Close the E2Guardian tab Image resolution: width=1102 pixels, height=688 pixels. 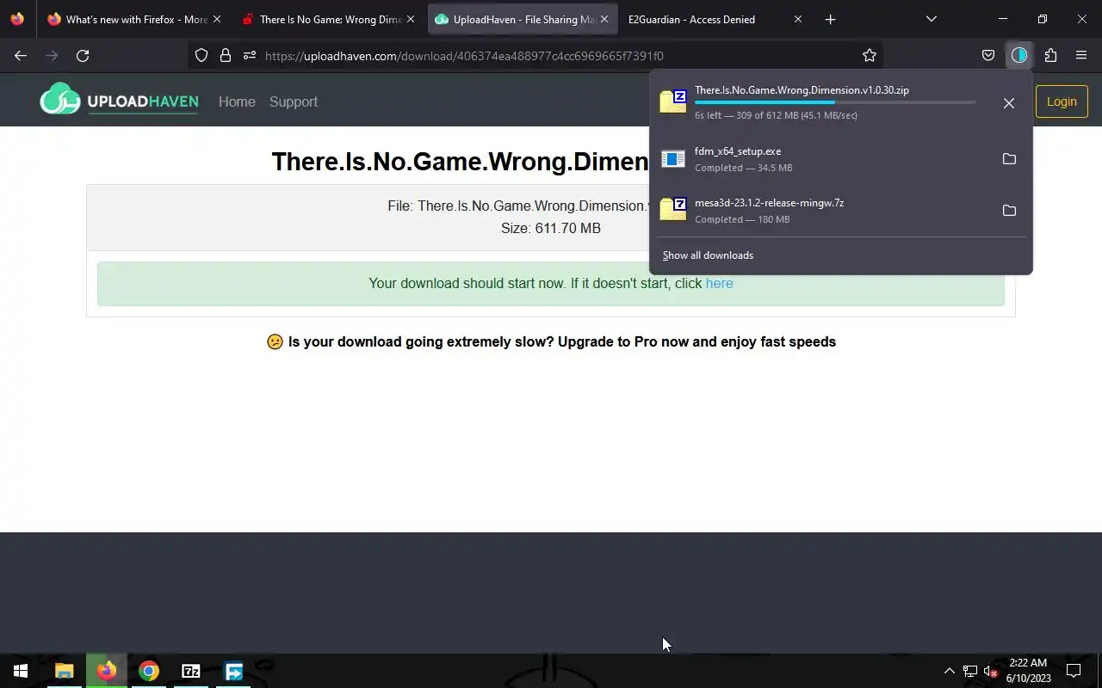click(797, 19)
